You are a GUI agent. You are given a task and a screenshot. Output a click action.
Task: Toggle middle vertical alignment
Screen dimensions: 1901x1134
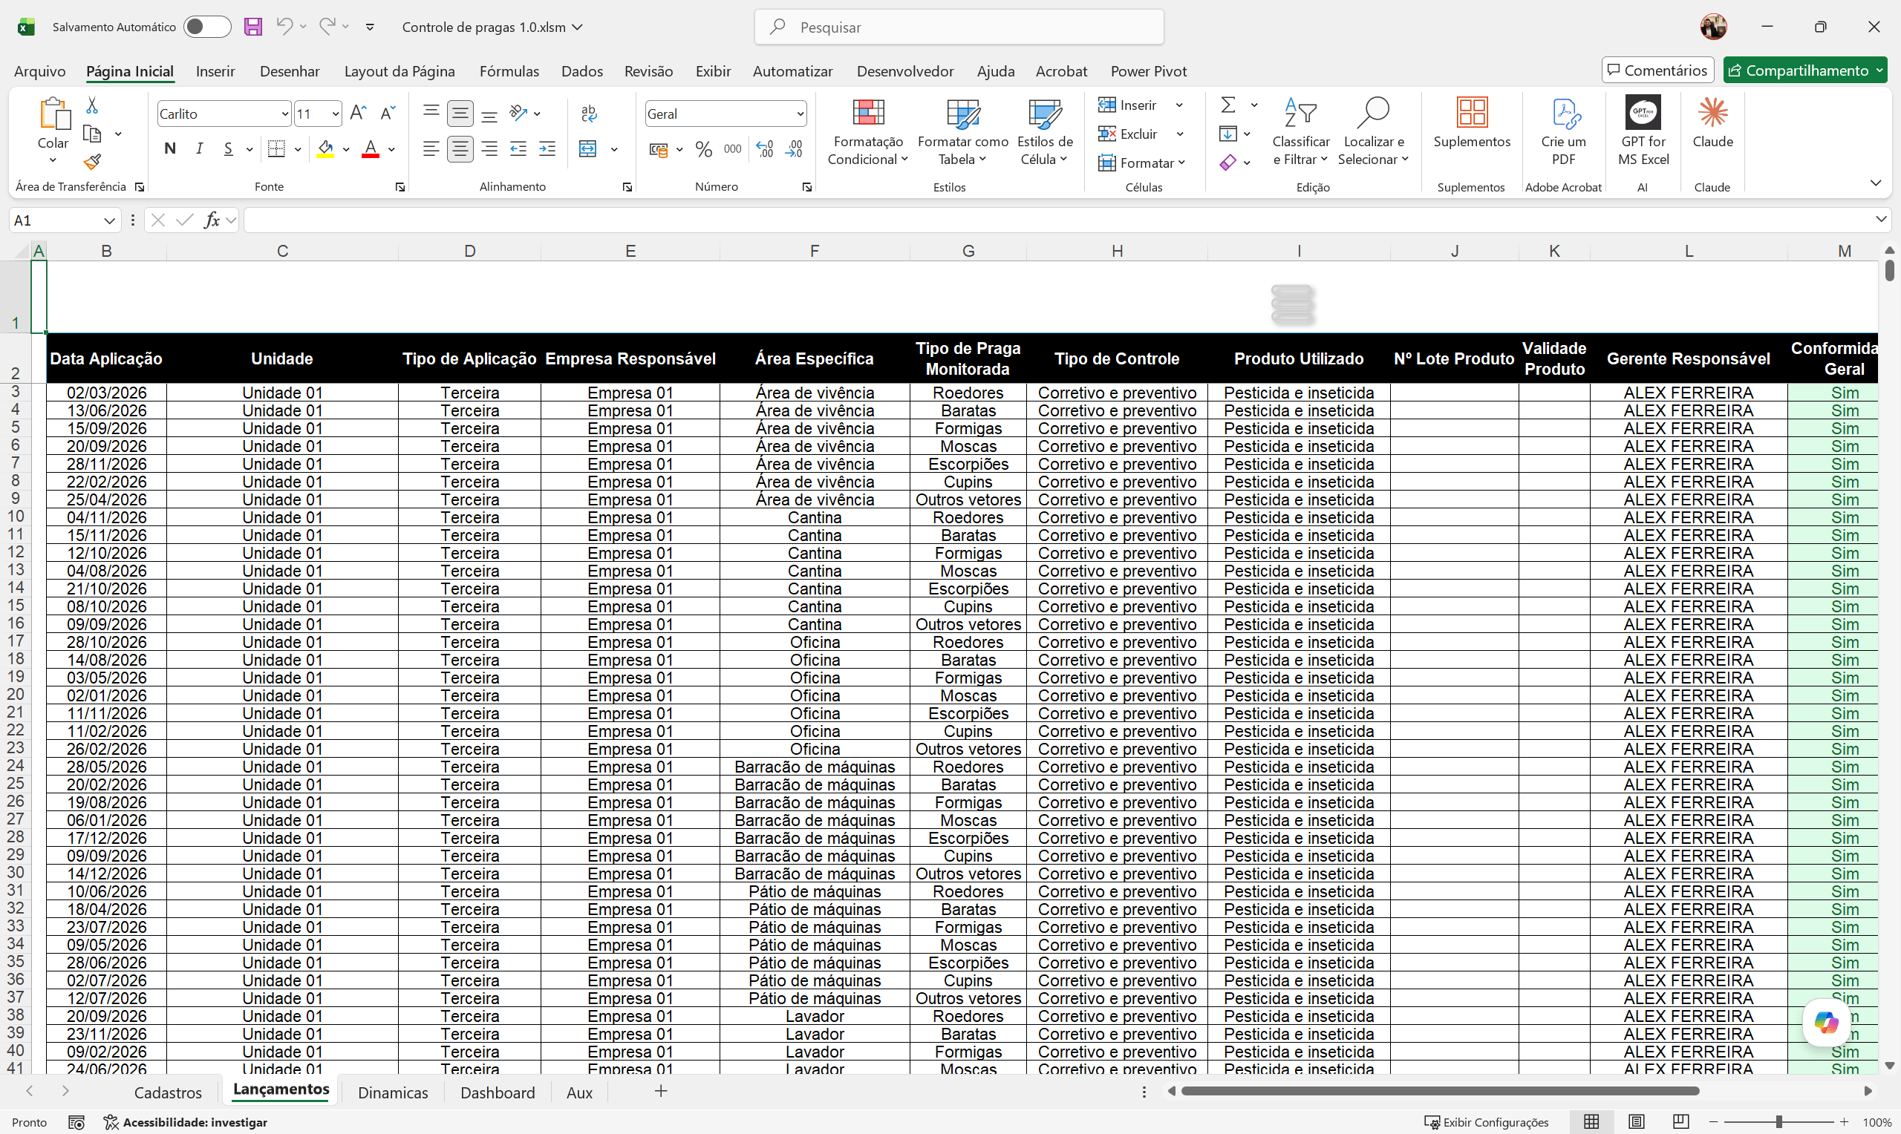(460, 114)
